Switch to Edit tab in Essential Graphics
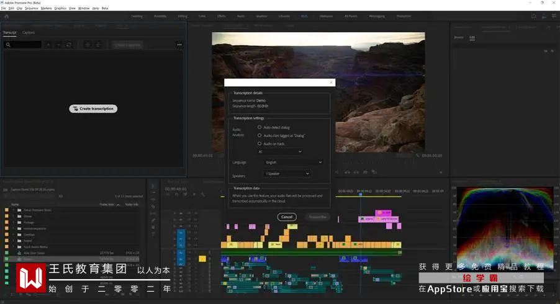 point(472,37)
